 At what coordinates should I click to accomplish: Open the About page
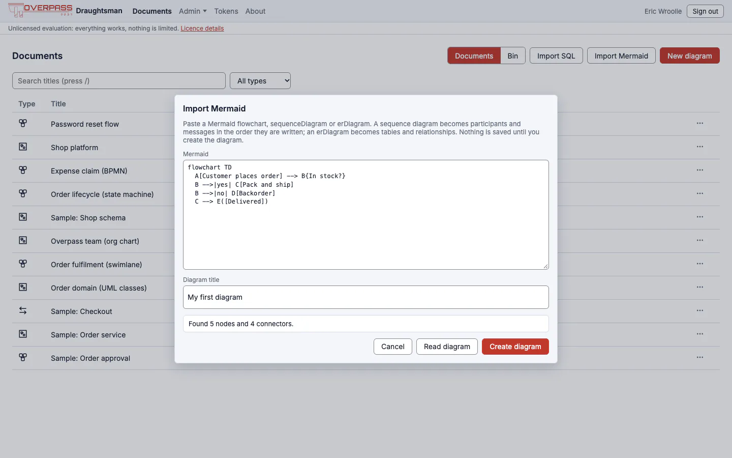coord(255,11)
